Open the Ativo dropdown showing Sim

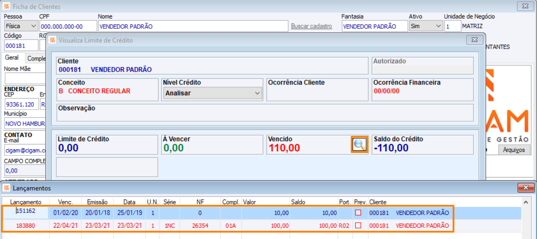426,26
